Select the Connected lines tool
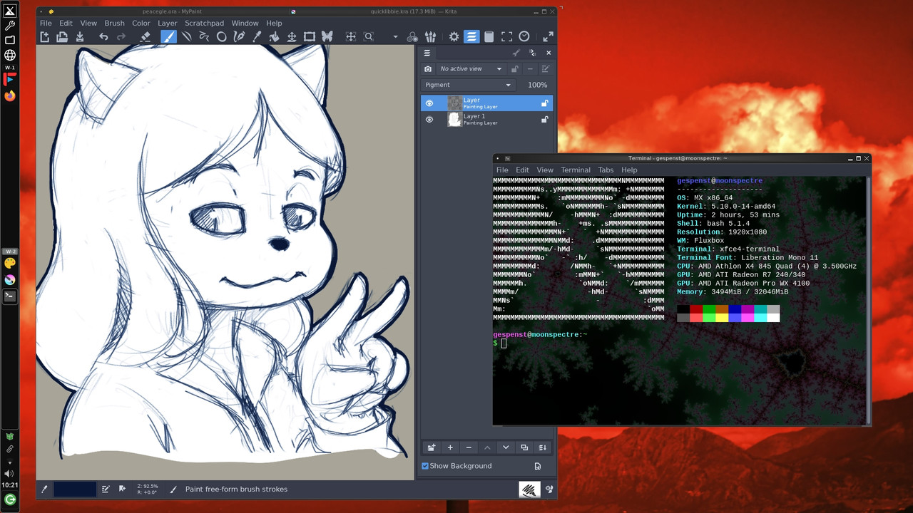This screenshot has height=513, width=913. 204,37
